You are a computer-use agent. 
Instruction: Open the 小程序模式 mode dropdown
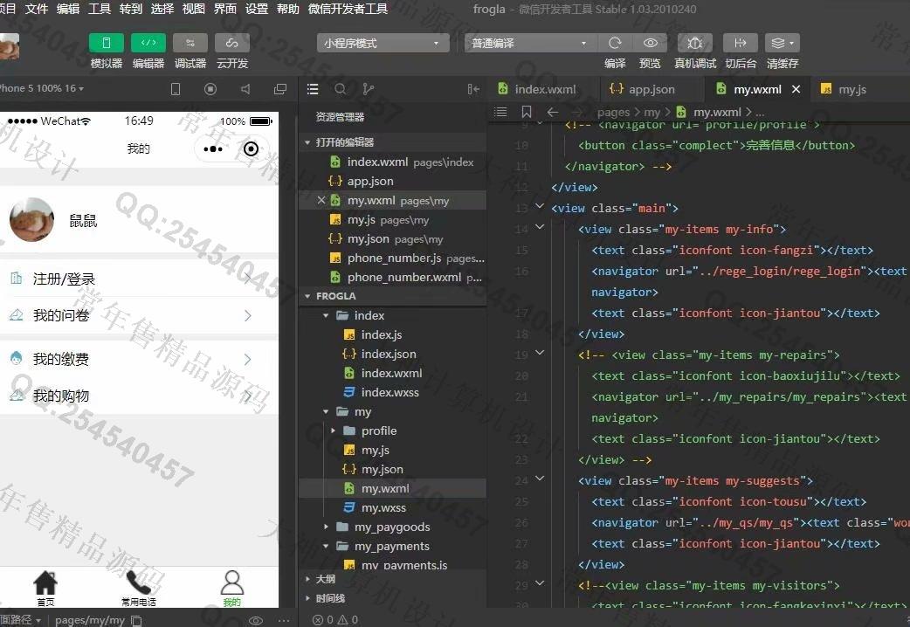tap(383, 43)
